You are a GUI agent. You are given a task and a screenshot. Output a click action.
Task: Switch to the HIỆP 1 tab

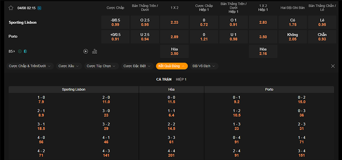tap(181, 79)
